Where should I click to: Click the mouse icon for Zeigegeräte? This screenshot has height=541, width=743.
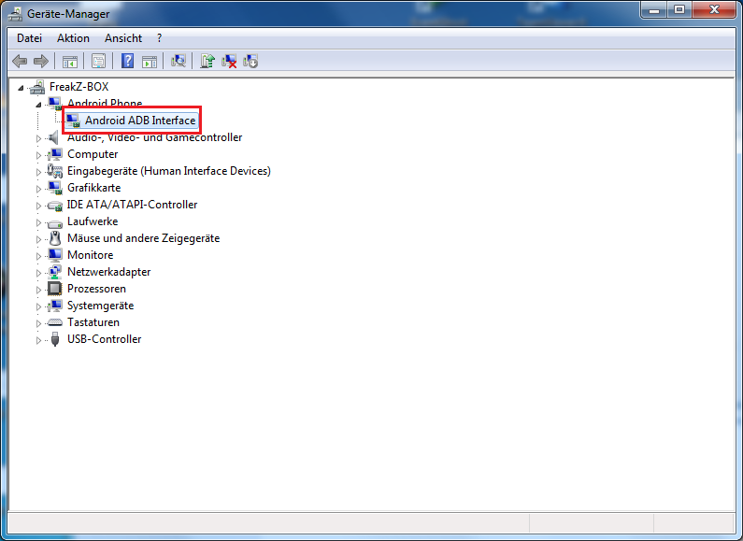[55, 238]
